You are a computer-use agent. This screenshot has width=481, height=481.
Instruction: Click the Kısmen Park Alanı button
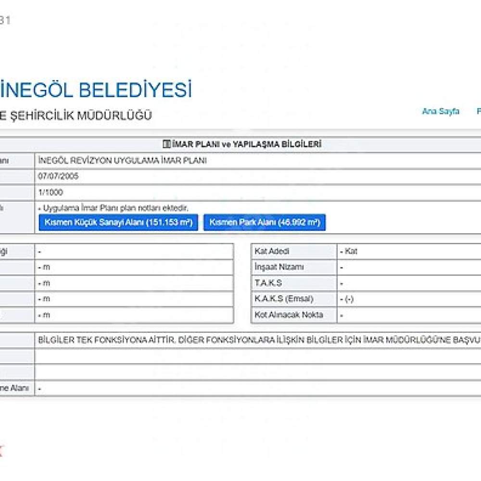(x=265, y=222)
